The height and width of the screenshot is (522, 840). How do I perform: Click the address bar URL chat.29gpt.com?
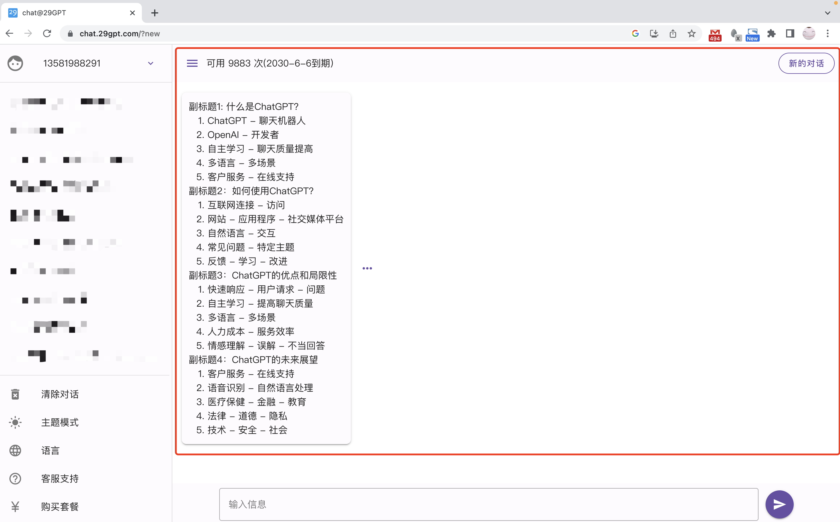pyautogui.click(x=120, y=33)
